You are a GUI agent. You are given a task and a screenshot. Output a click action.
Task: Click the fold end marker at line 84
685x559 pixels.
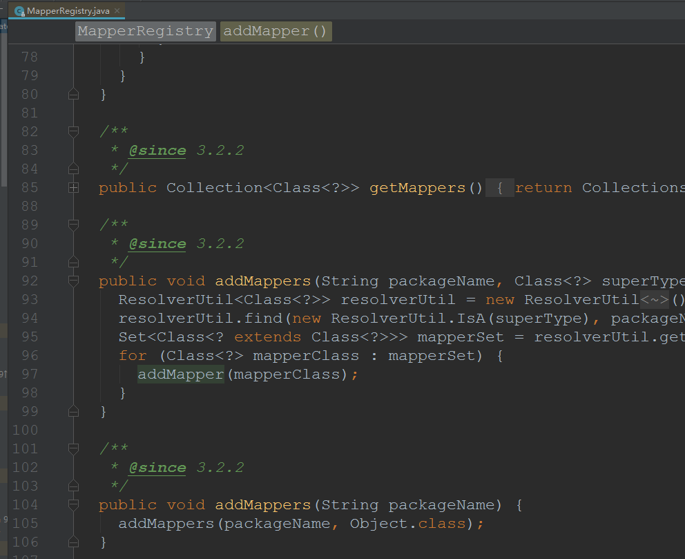[x=73, y=169]
